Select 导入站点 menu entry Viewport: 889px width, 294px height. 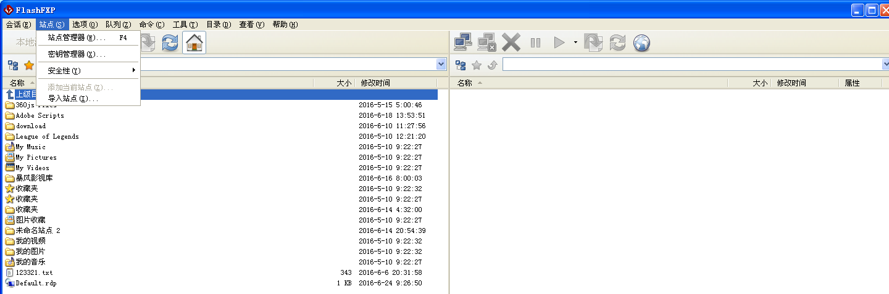tap(73, 99)
